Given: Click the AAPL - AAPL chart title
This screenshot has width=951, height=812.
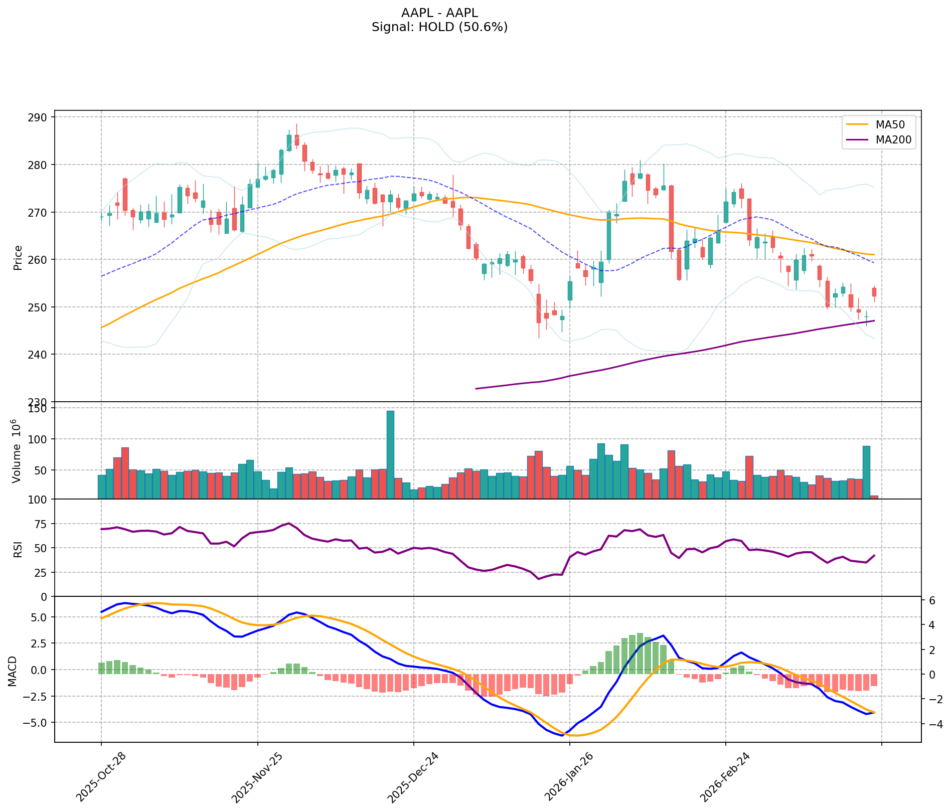Looking at the screenshot, I should point(439,13).
